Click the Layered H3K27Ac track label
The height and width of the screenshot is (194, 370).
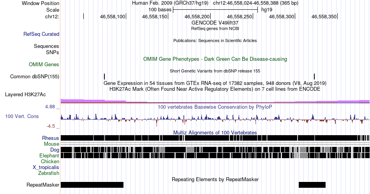(x=25, y=94)
